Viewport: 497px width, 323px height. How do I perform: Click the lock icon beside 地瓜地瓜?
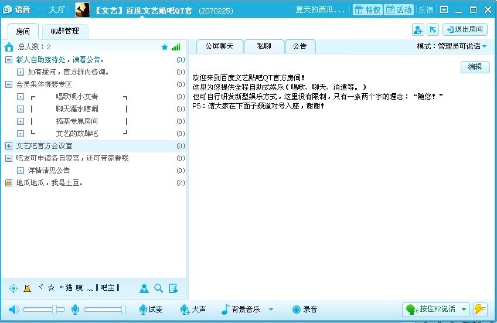tap(9, 183)
